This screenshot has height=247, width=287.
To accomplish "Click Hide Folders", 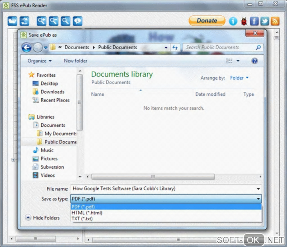I will coord(43,218).
